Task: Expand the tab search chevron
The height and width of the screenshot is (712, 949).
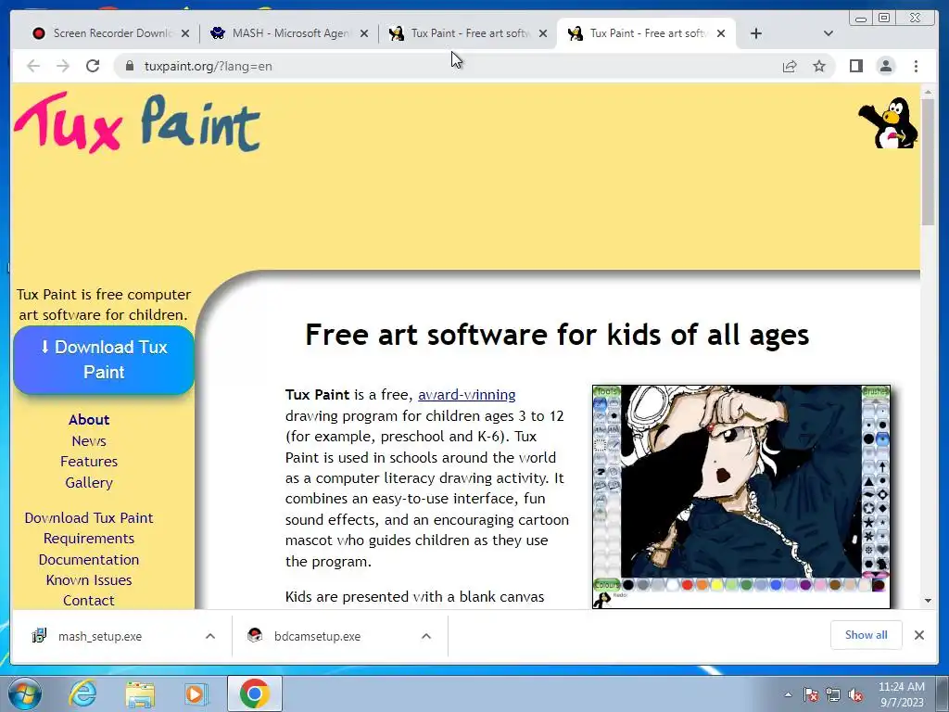Action: pyautogui.click(x=829, y=33)
